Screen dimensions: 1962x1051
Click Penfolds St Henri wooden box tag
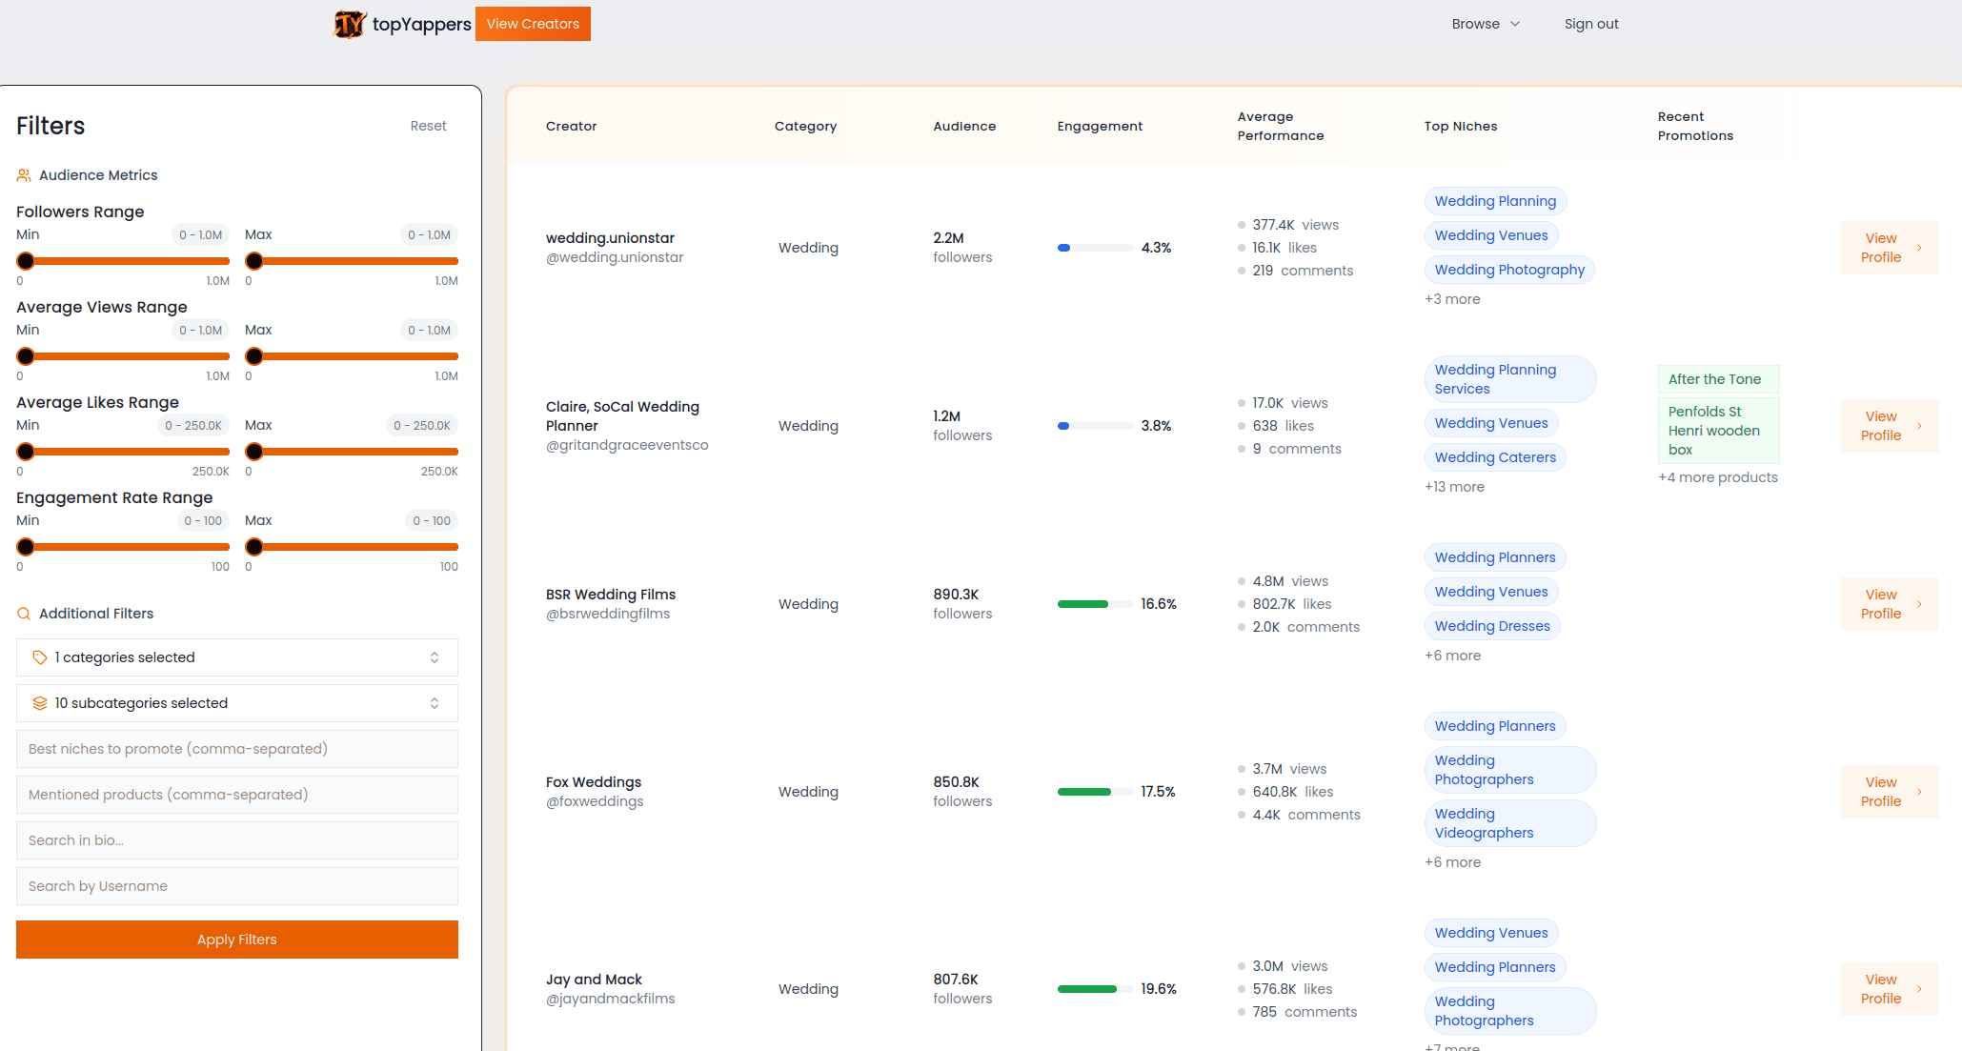point(1718,431)
